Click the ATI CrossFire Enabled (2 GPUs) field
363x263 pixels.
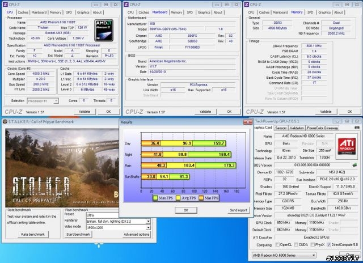(x=316, y=237)
